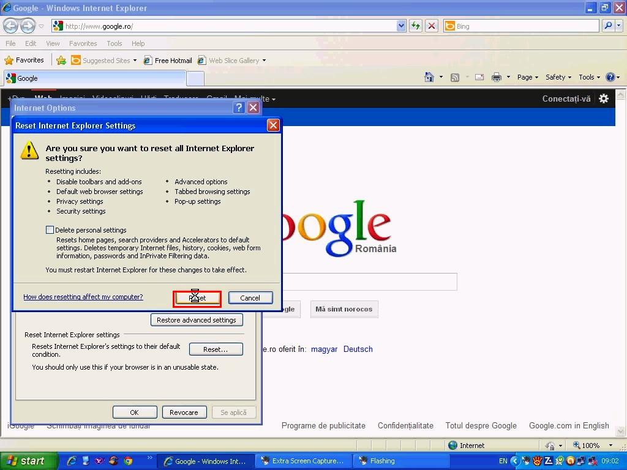
Task: Open the View menu
Action: click(53, 43)
